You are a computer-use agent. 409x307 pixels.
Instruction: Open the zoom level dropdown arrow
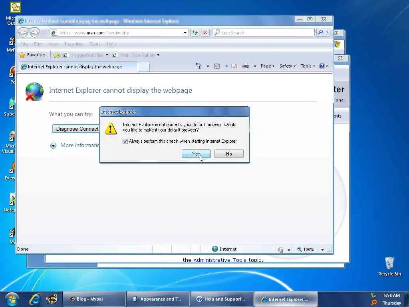(x=322, y=250)
